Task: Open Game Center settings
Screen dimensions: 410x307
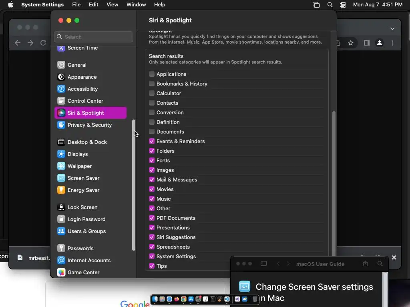Action: (90, 272)
